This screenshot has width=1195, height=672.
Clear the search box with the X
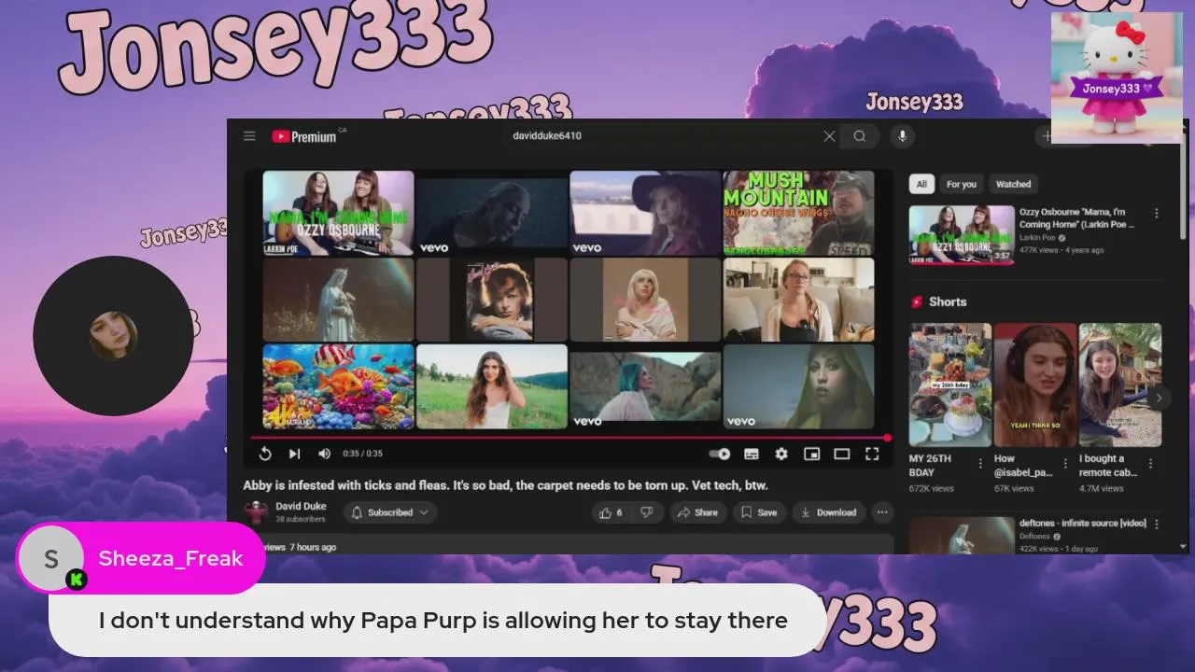(829, 136)
